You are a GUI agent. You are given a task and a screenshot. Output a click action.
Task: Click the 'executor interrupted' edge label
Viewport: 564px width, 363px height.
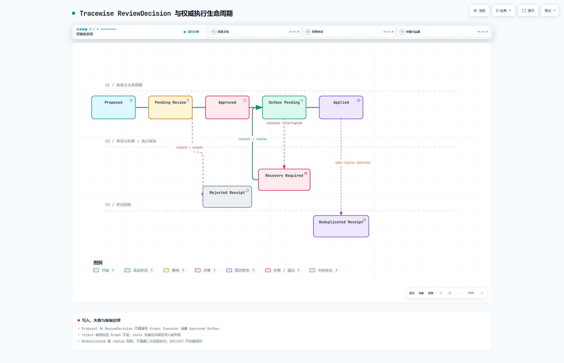tap(284, 123)
